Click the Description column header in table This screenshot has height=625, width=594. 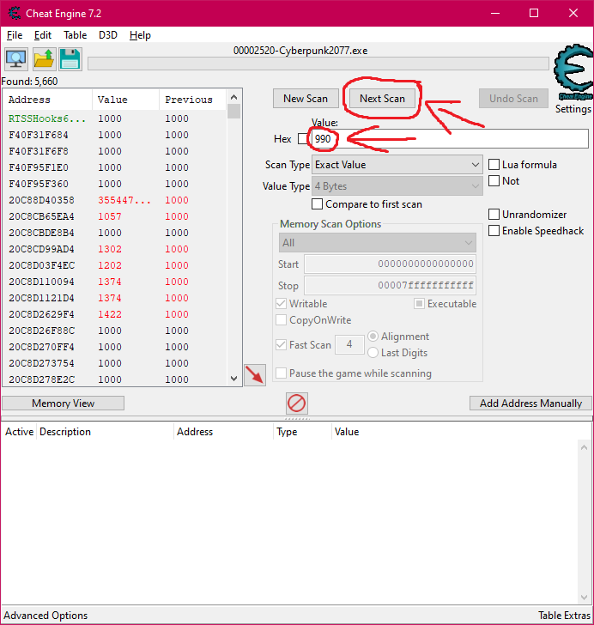(106, 432)
